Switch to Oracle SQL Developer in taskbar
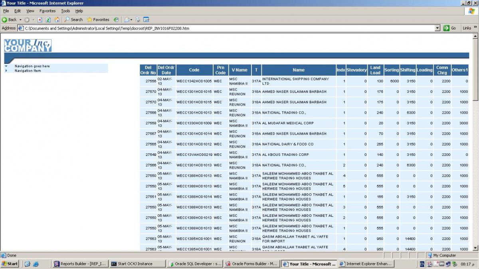The height and width of the screenshot is (269, 479). [x=195, y=264]
